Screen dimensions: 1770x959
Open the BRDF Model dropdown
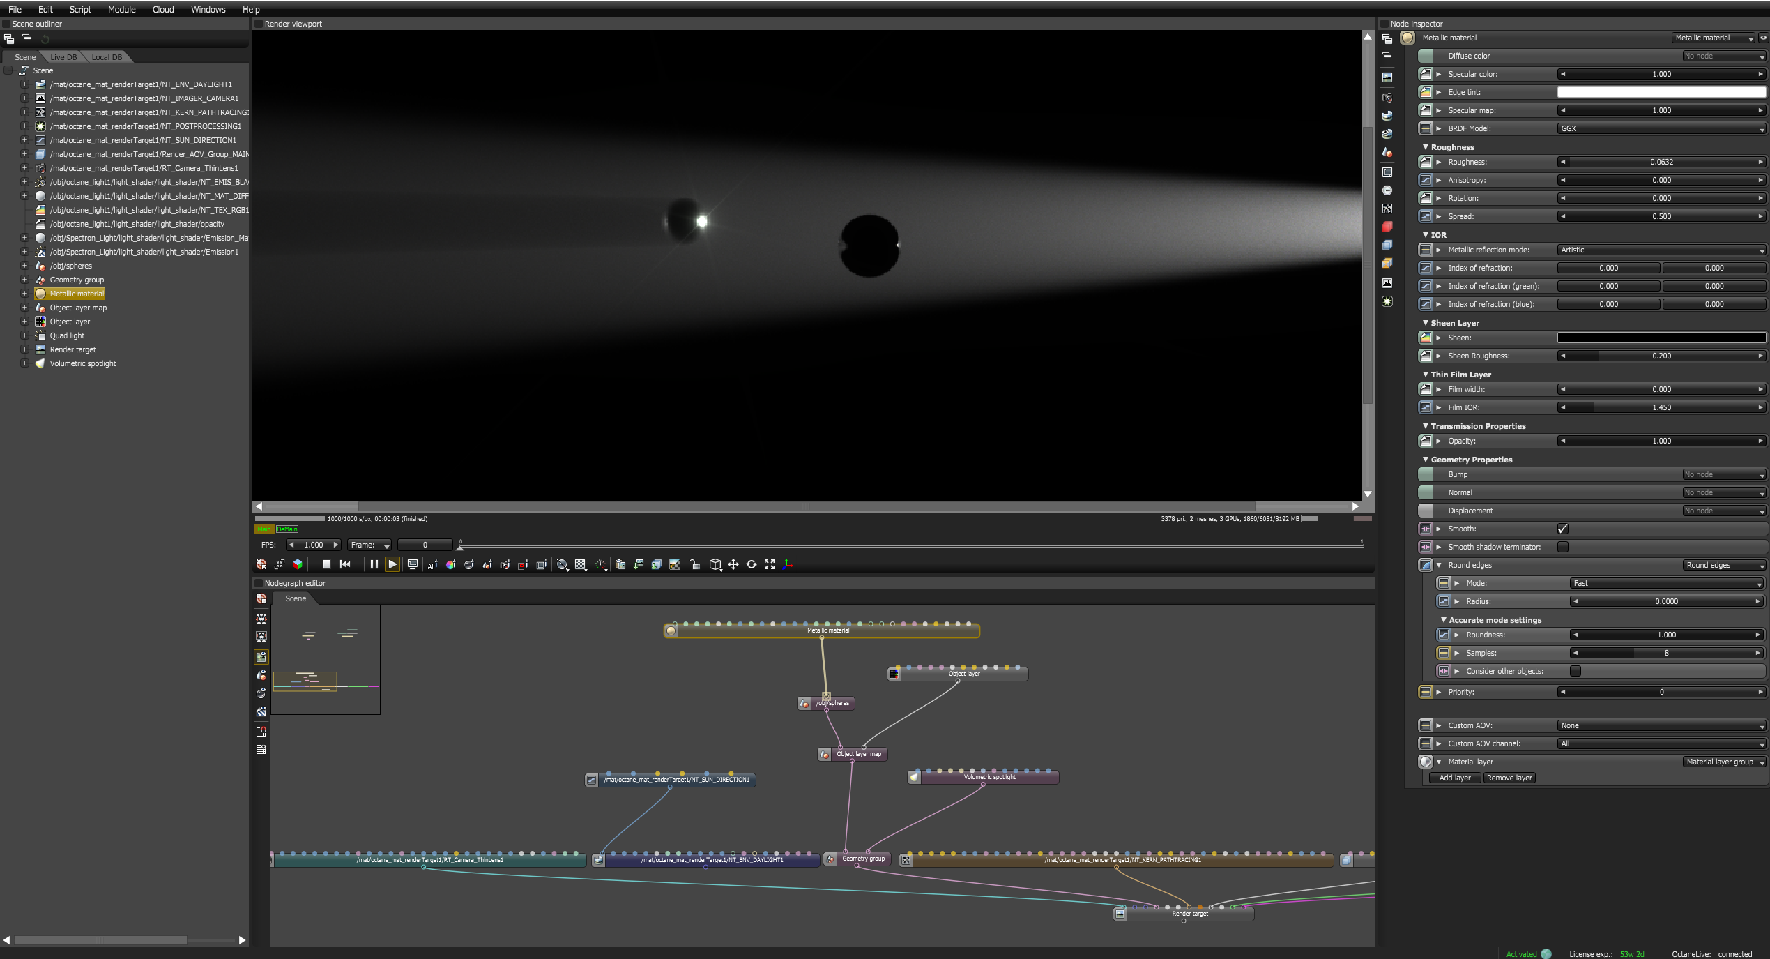pos(1661,128)
